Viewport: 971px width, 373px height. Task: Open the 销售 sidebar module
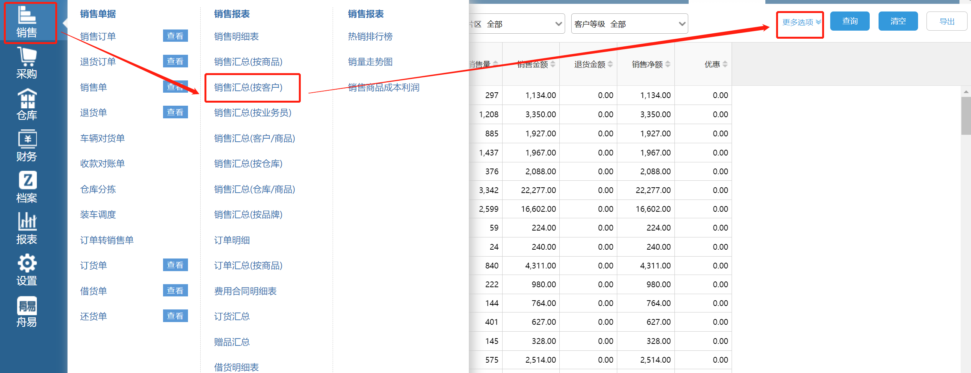point(27,22)
